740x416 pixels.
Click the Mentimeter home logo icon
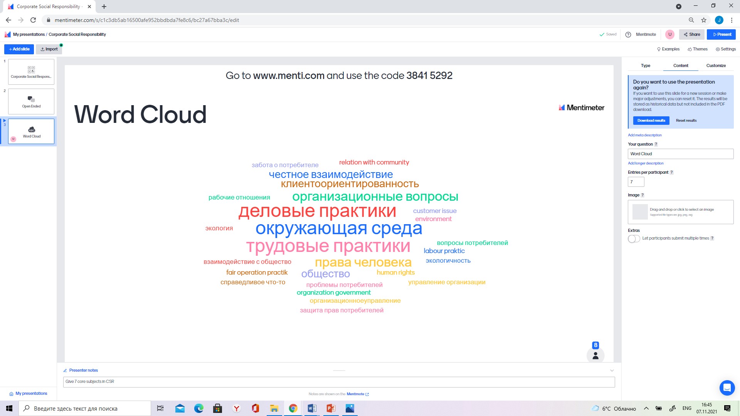click(7, 34)
